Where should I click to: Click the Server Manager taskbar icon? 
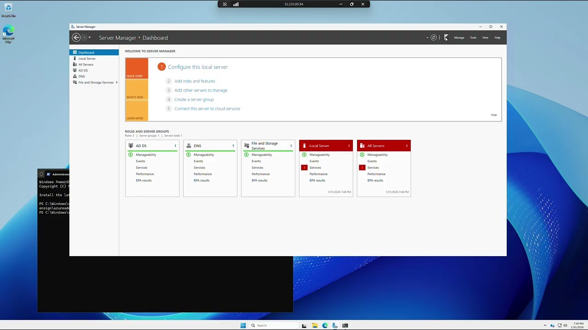[x=335, y=325]
